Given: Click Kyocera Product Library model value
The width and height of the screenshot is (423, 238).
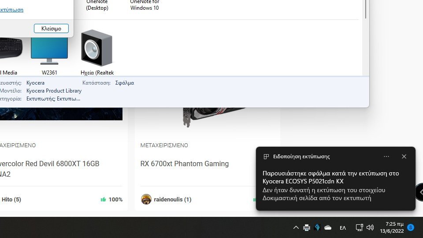Looking at the screenshot, I should (x=54, y=91).
